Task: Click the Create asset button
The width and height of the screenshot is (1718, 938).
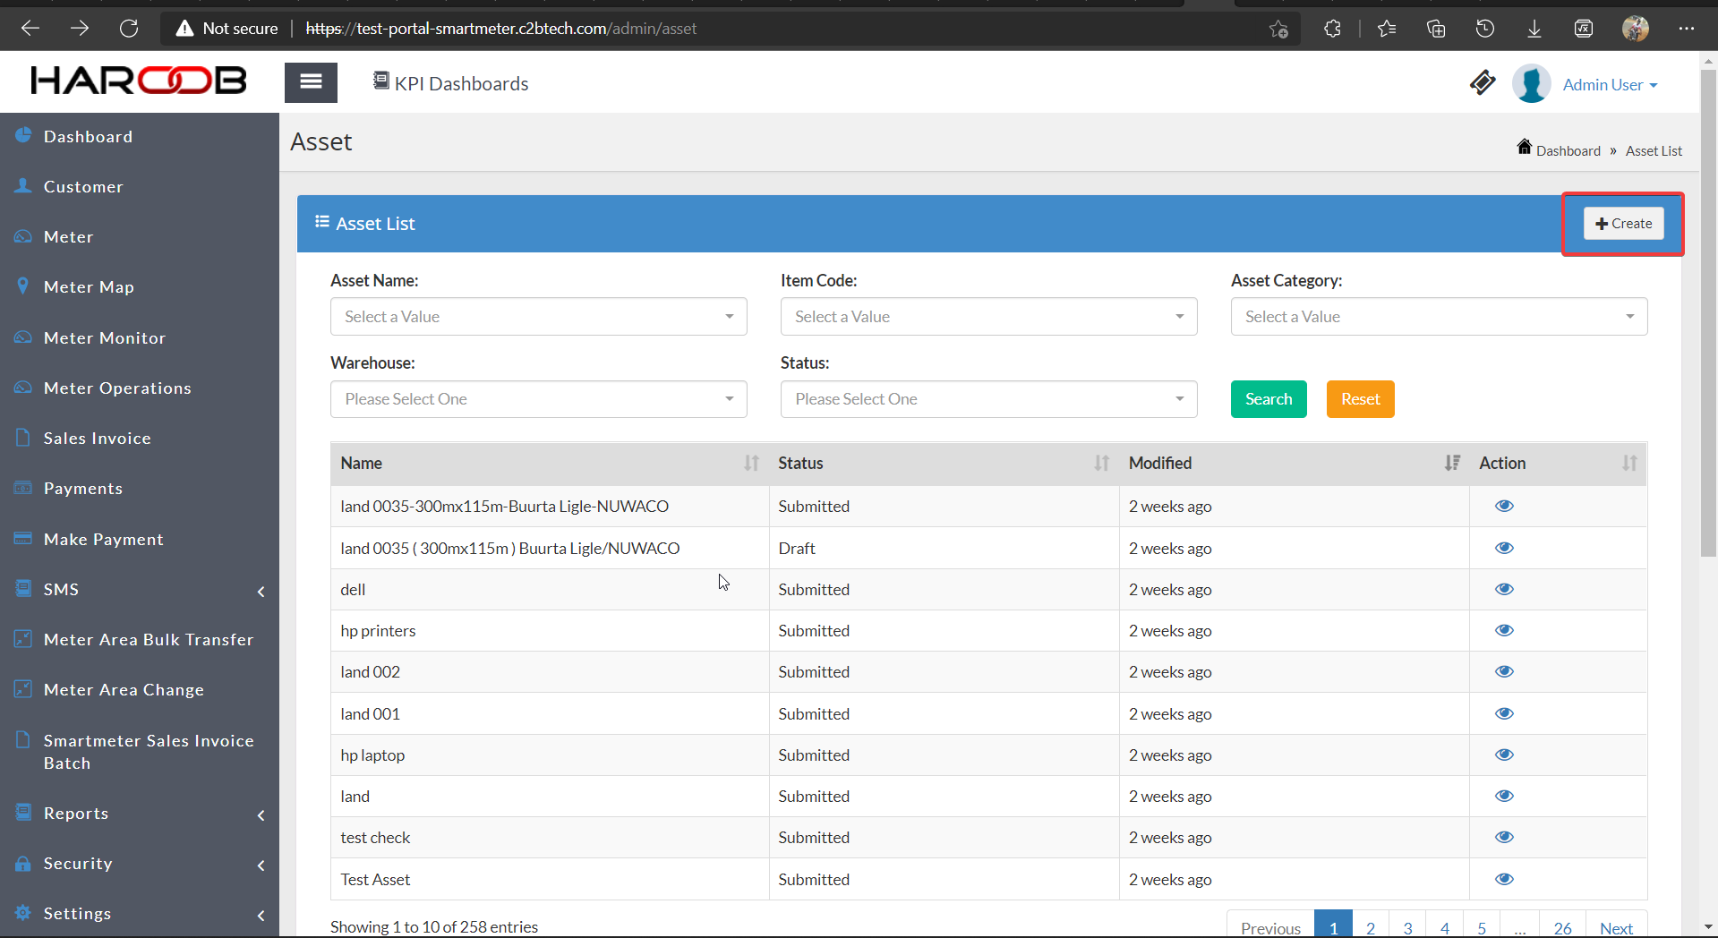Action: [1623, 224]
